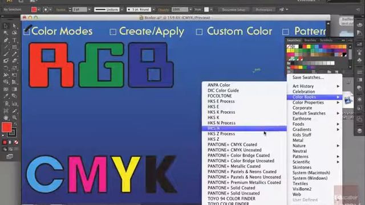Click the Create/Apply checkbox on canvas

[113, 32]
